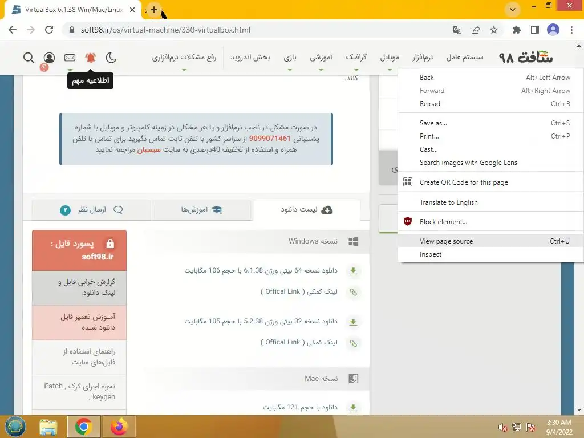Viewport: 584px width, 438px height.
Task: Open a new tab with the plus button
Action: [154, 10]
